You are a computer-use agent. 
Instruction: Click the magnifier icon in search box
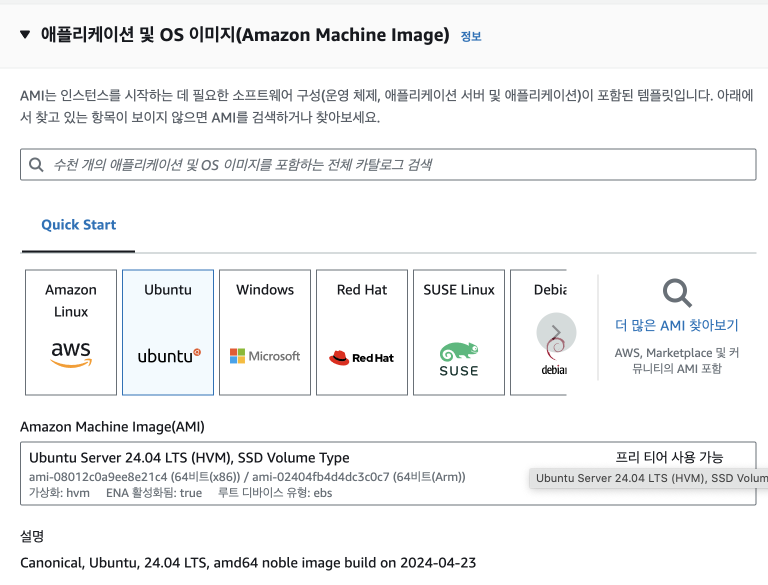coord(36,164)
